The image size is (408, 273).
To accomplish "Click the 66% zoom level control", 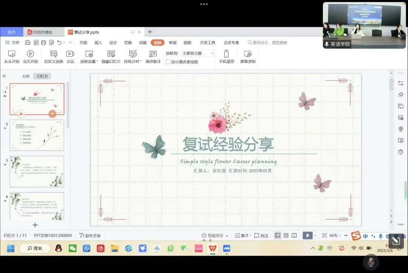I will tap(333, 235).
